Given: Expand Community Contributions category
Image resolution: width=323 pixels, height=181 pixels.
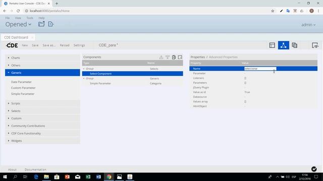Looking at the screenshot, I should [x=42, y=126].
